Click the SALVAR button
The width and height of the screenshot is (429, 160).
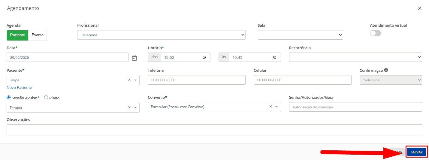click(x=417, y=152)
